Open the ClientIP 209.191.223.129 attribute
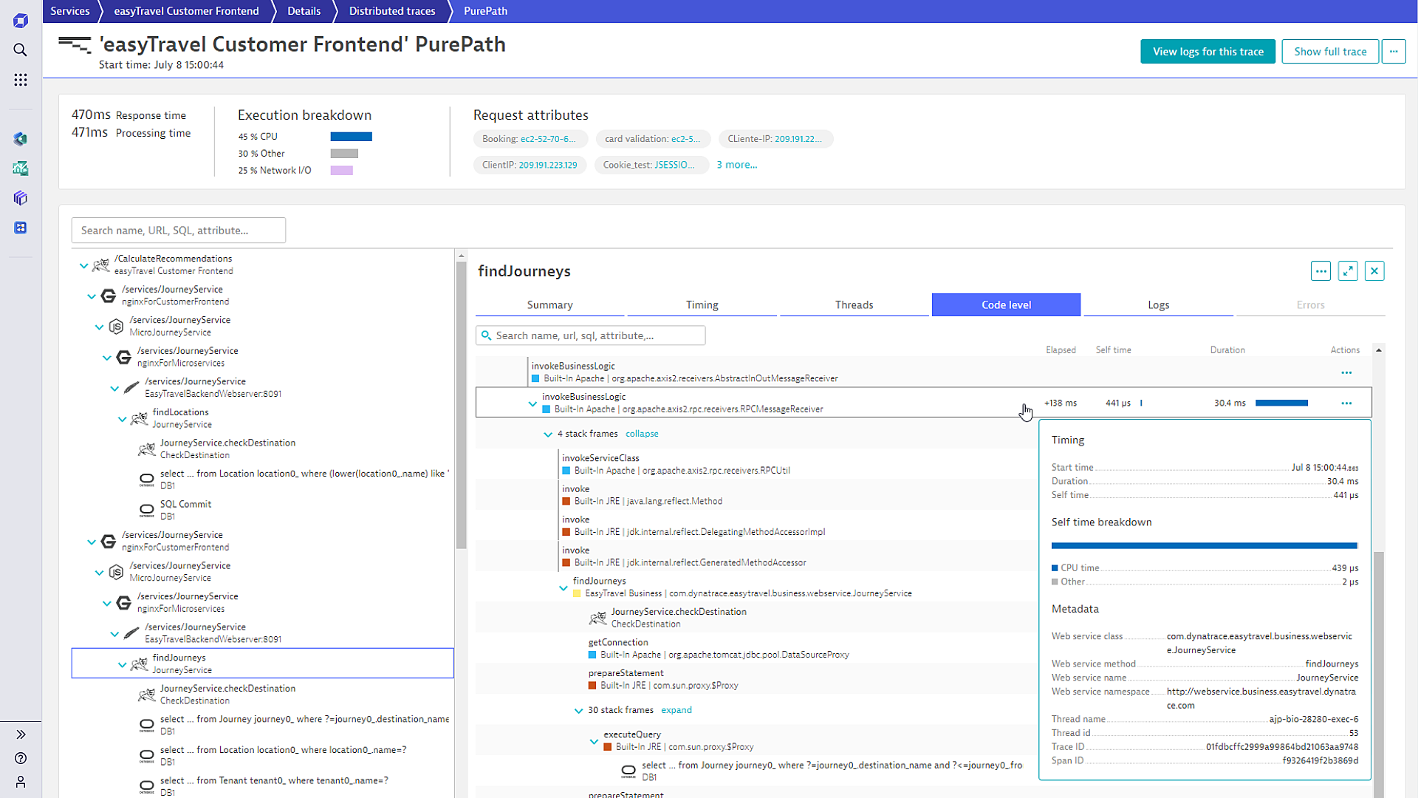The width and height of the screenshot is (1418, 798). (x=530, y=165)
